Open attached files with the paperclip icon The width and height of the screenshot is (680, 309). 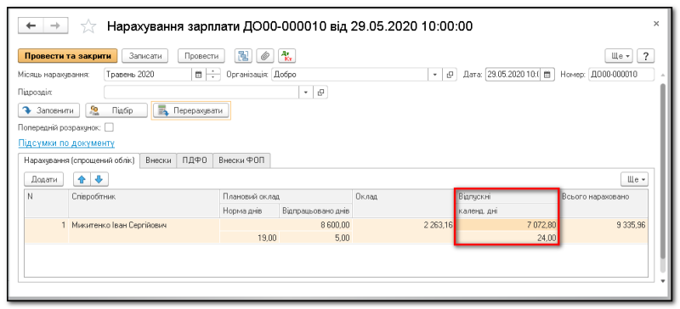(x=265, y=56)
